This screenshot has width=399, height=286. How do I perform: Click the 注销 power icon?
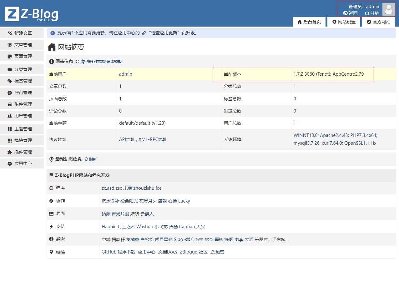tap(367, 13)
